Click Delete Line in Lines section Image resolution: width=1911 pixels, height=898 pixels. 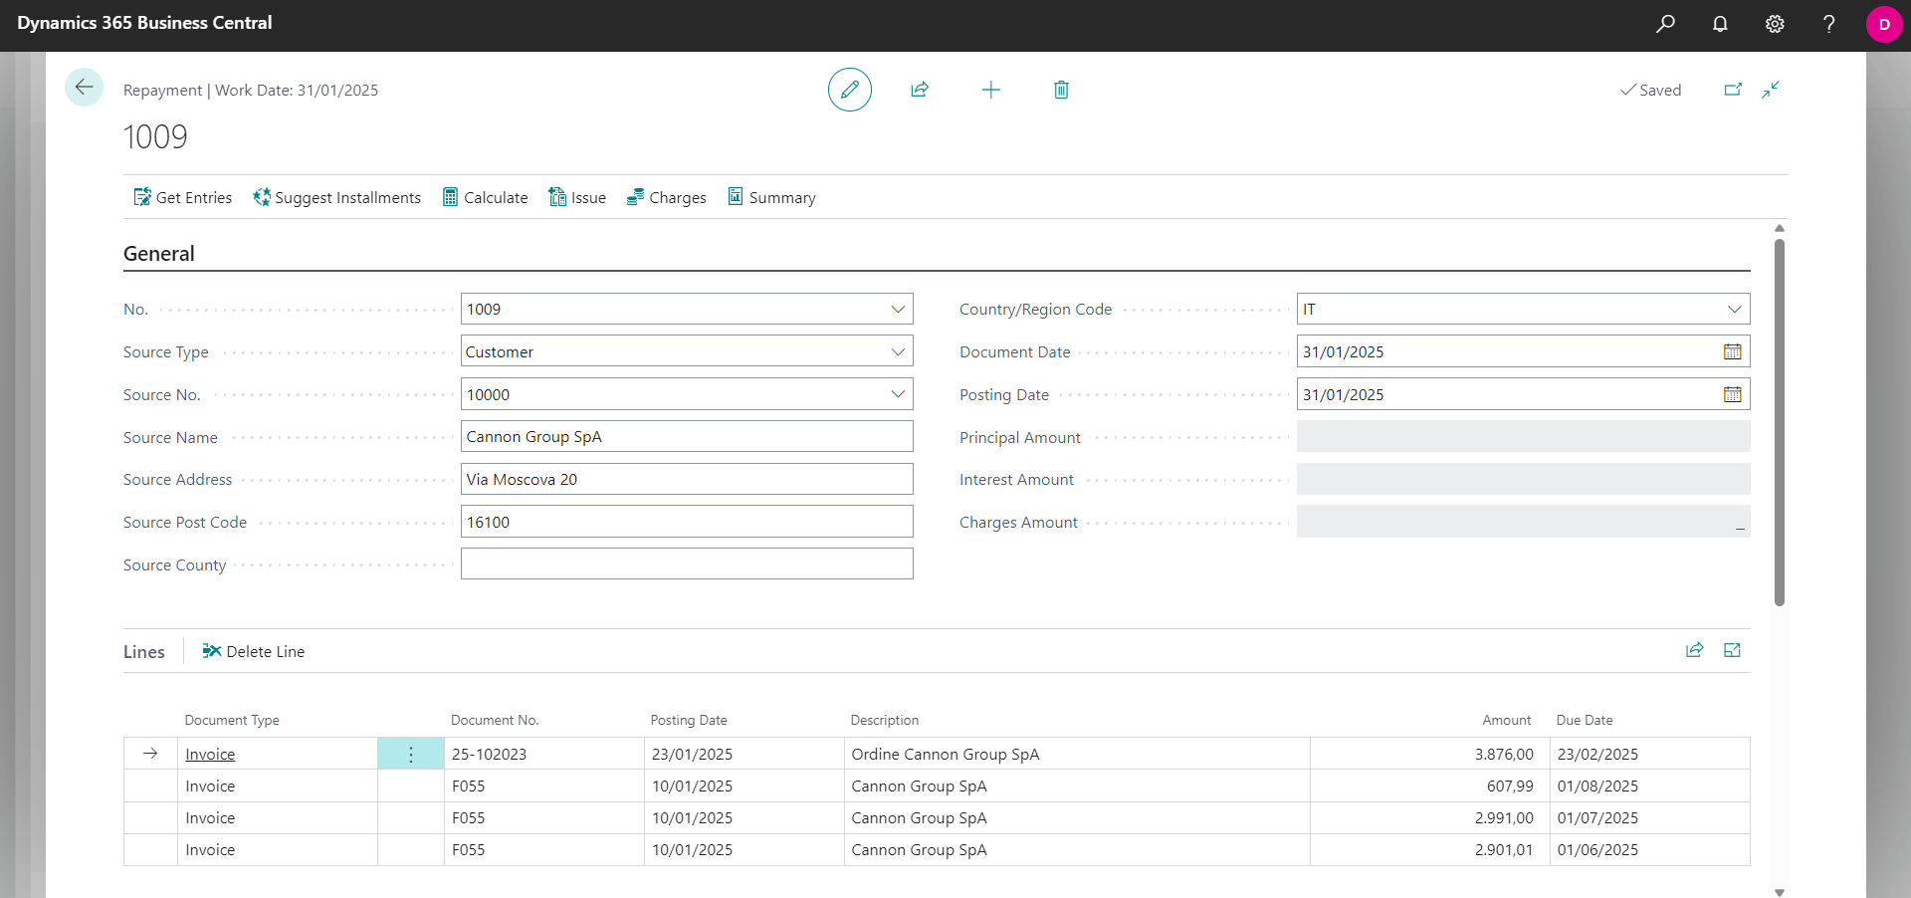coord(254,651)
